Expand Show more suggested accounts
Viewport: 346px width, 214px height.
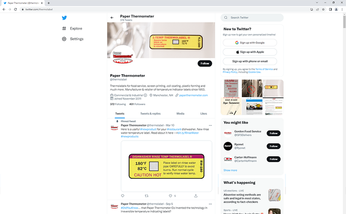click(x=230, y=170)
